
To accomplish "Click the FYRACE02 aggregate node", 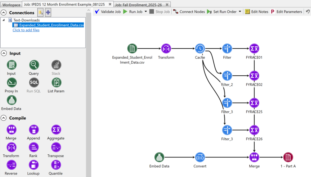I will pyautogui.click(x=254, y=76).
